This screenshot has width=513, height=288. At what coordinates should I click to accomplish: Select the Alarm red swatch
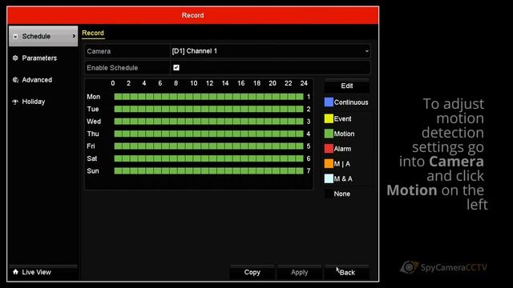tap(329, 149)
